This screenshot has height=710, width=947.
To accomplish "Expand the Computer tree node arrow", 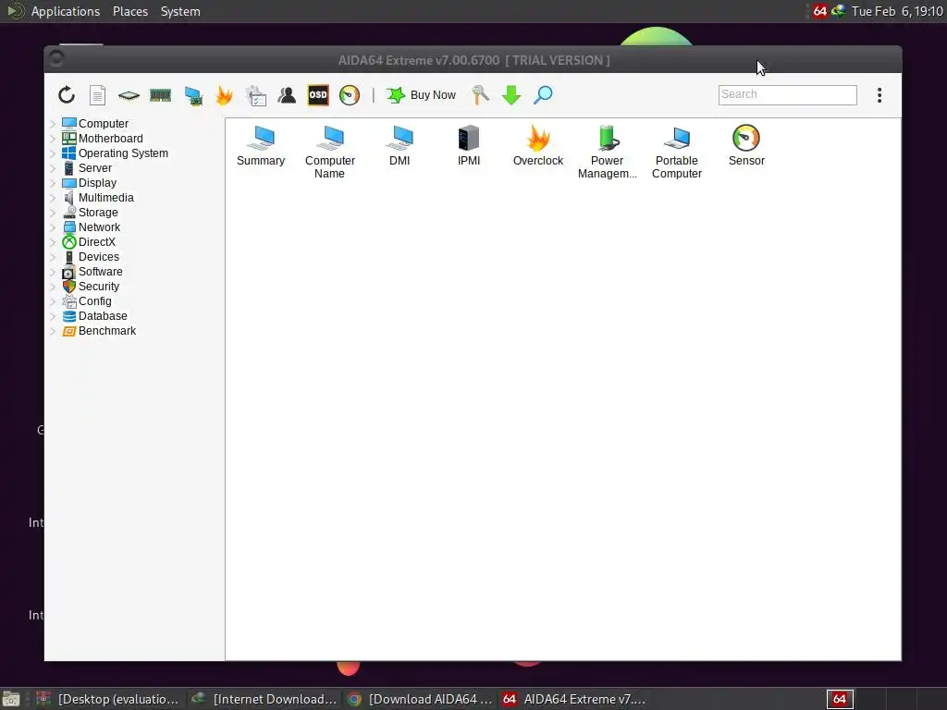I will (x=53, y=124).
